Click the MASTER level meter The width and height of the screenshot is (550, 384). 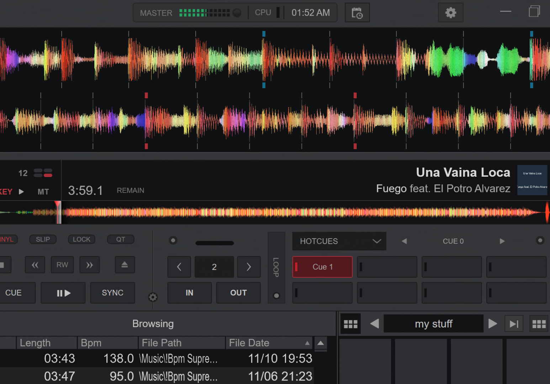[x=205, y=13]
